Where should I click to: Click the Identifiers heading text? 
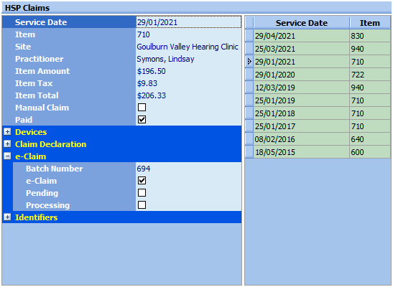coord(36,217)
